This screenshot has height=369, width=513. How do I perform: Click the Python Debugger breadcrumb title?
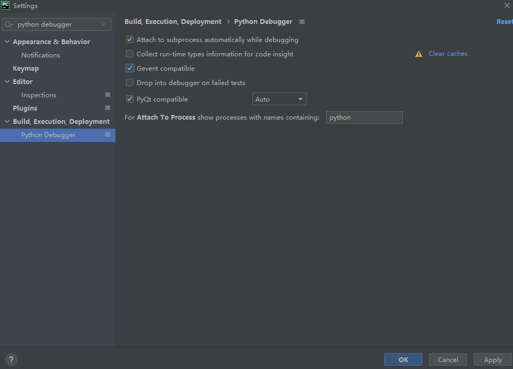[x=263, y=22]
